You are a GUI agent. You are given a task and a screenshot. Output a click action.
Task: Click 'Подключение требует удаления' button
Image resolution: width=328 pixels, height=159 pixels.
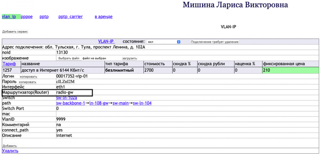[x=214, y=42]
